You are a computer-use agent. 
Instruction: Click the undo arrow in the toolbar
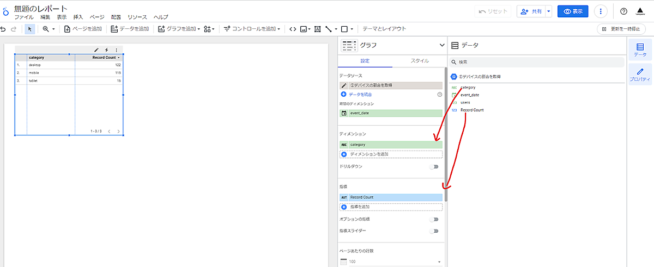point(4,29)
